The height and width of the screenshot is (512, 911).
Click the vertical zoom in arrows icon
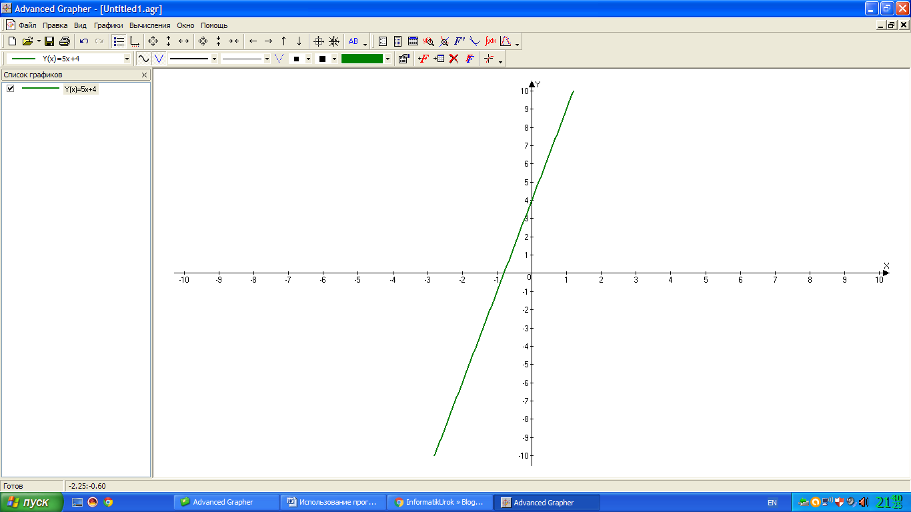pyautogui.click(x=168, y=41)
